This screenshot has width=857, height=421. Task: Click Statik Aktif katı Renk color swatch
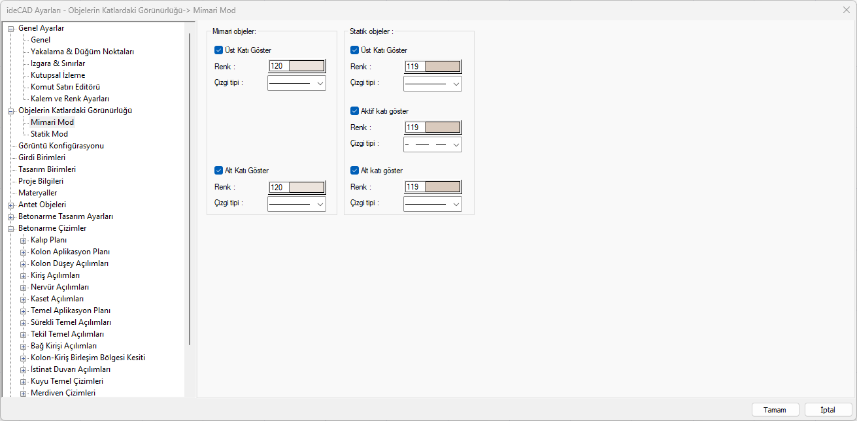tap(443, 127)
